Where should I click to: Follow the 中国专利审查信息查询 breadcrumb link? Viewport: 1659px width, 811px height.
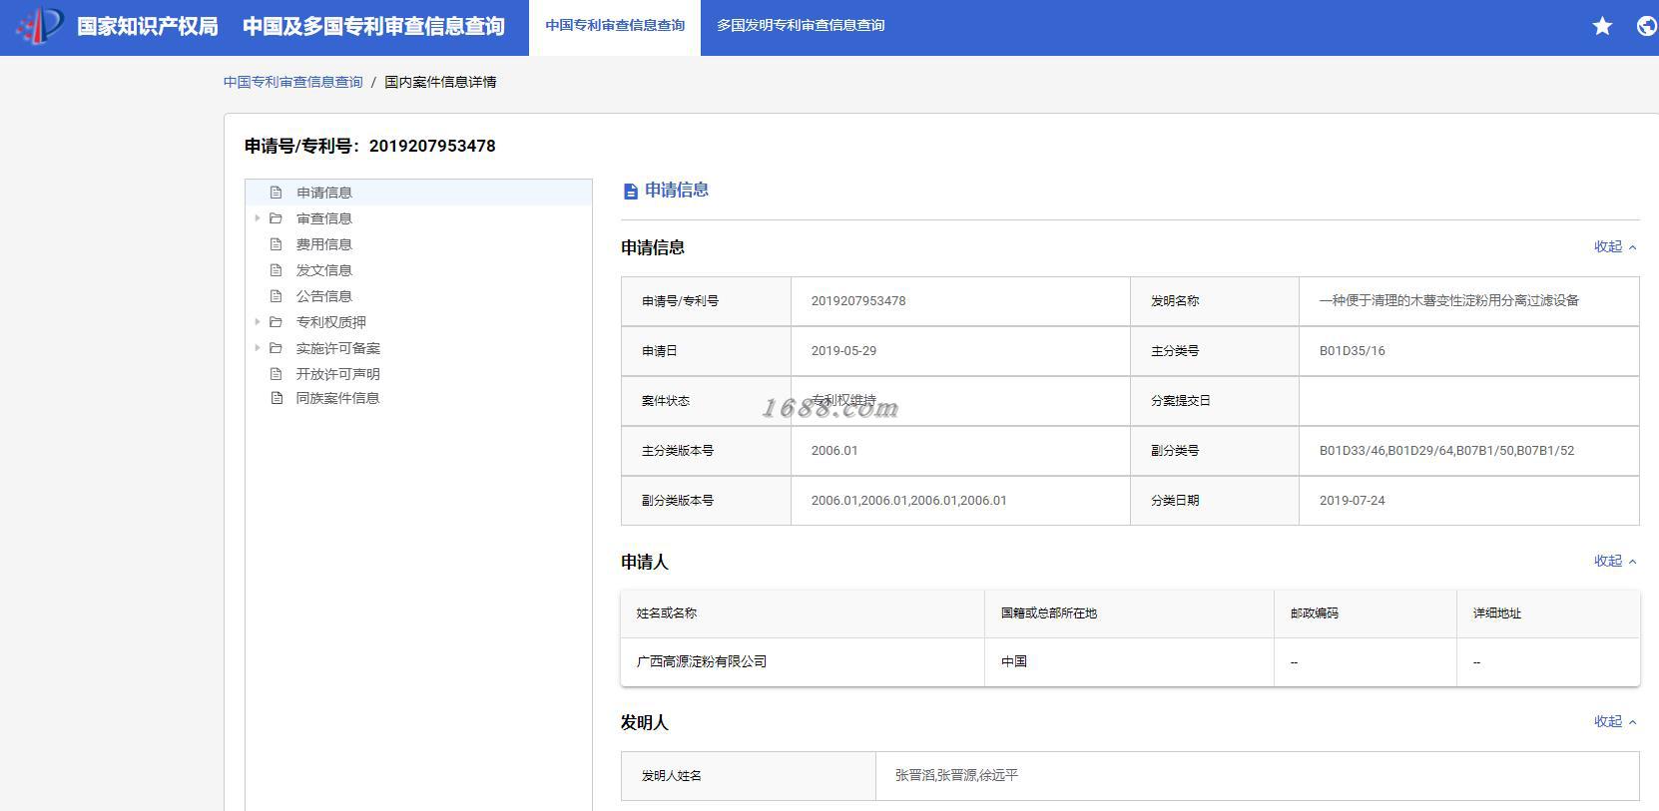(x=293, y=82)
